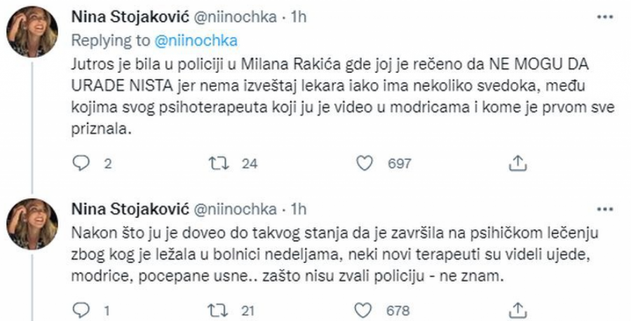This screenshot has height=321, width=631.
Task: Reply to the second tweet about lečenje
Action: [82, 310]
